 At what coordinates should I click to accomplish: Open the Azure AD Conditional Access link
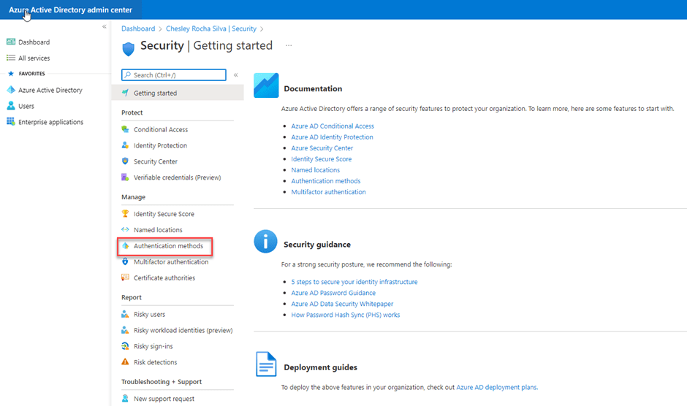(333, 126)
